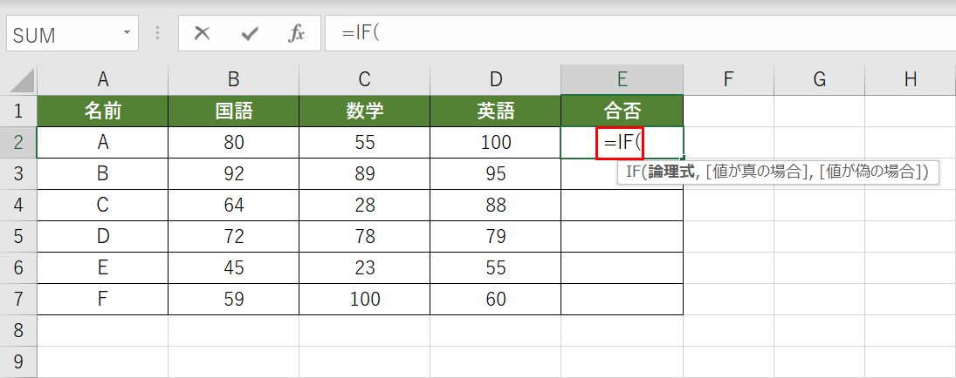
Task: Select row 7 header
Action: pos(18,299)
